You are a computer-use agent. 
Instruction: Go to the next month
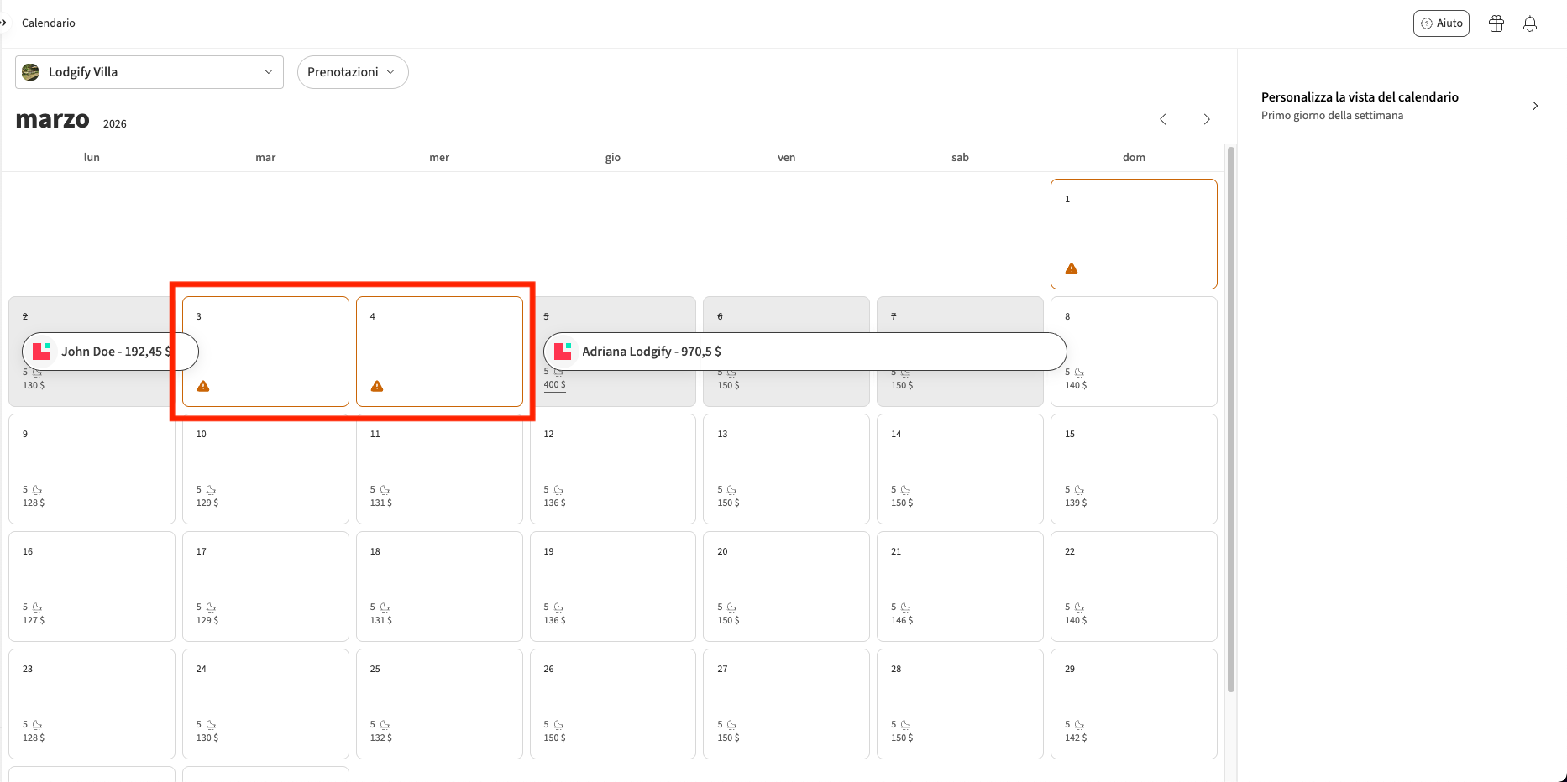pyautogui.click(x=1207, y=119)
